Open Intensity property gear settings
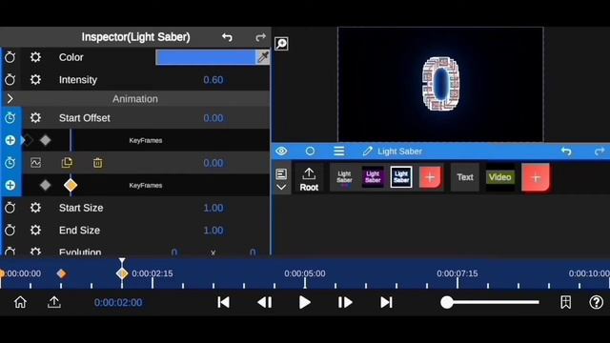Image resolution: width=610 pixels, height=343 pixels. click(35, 80)
